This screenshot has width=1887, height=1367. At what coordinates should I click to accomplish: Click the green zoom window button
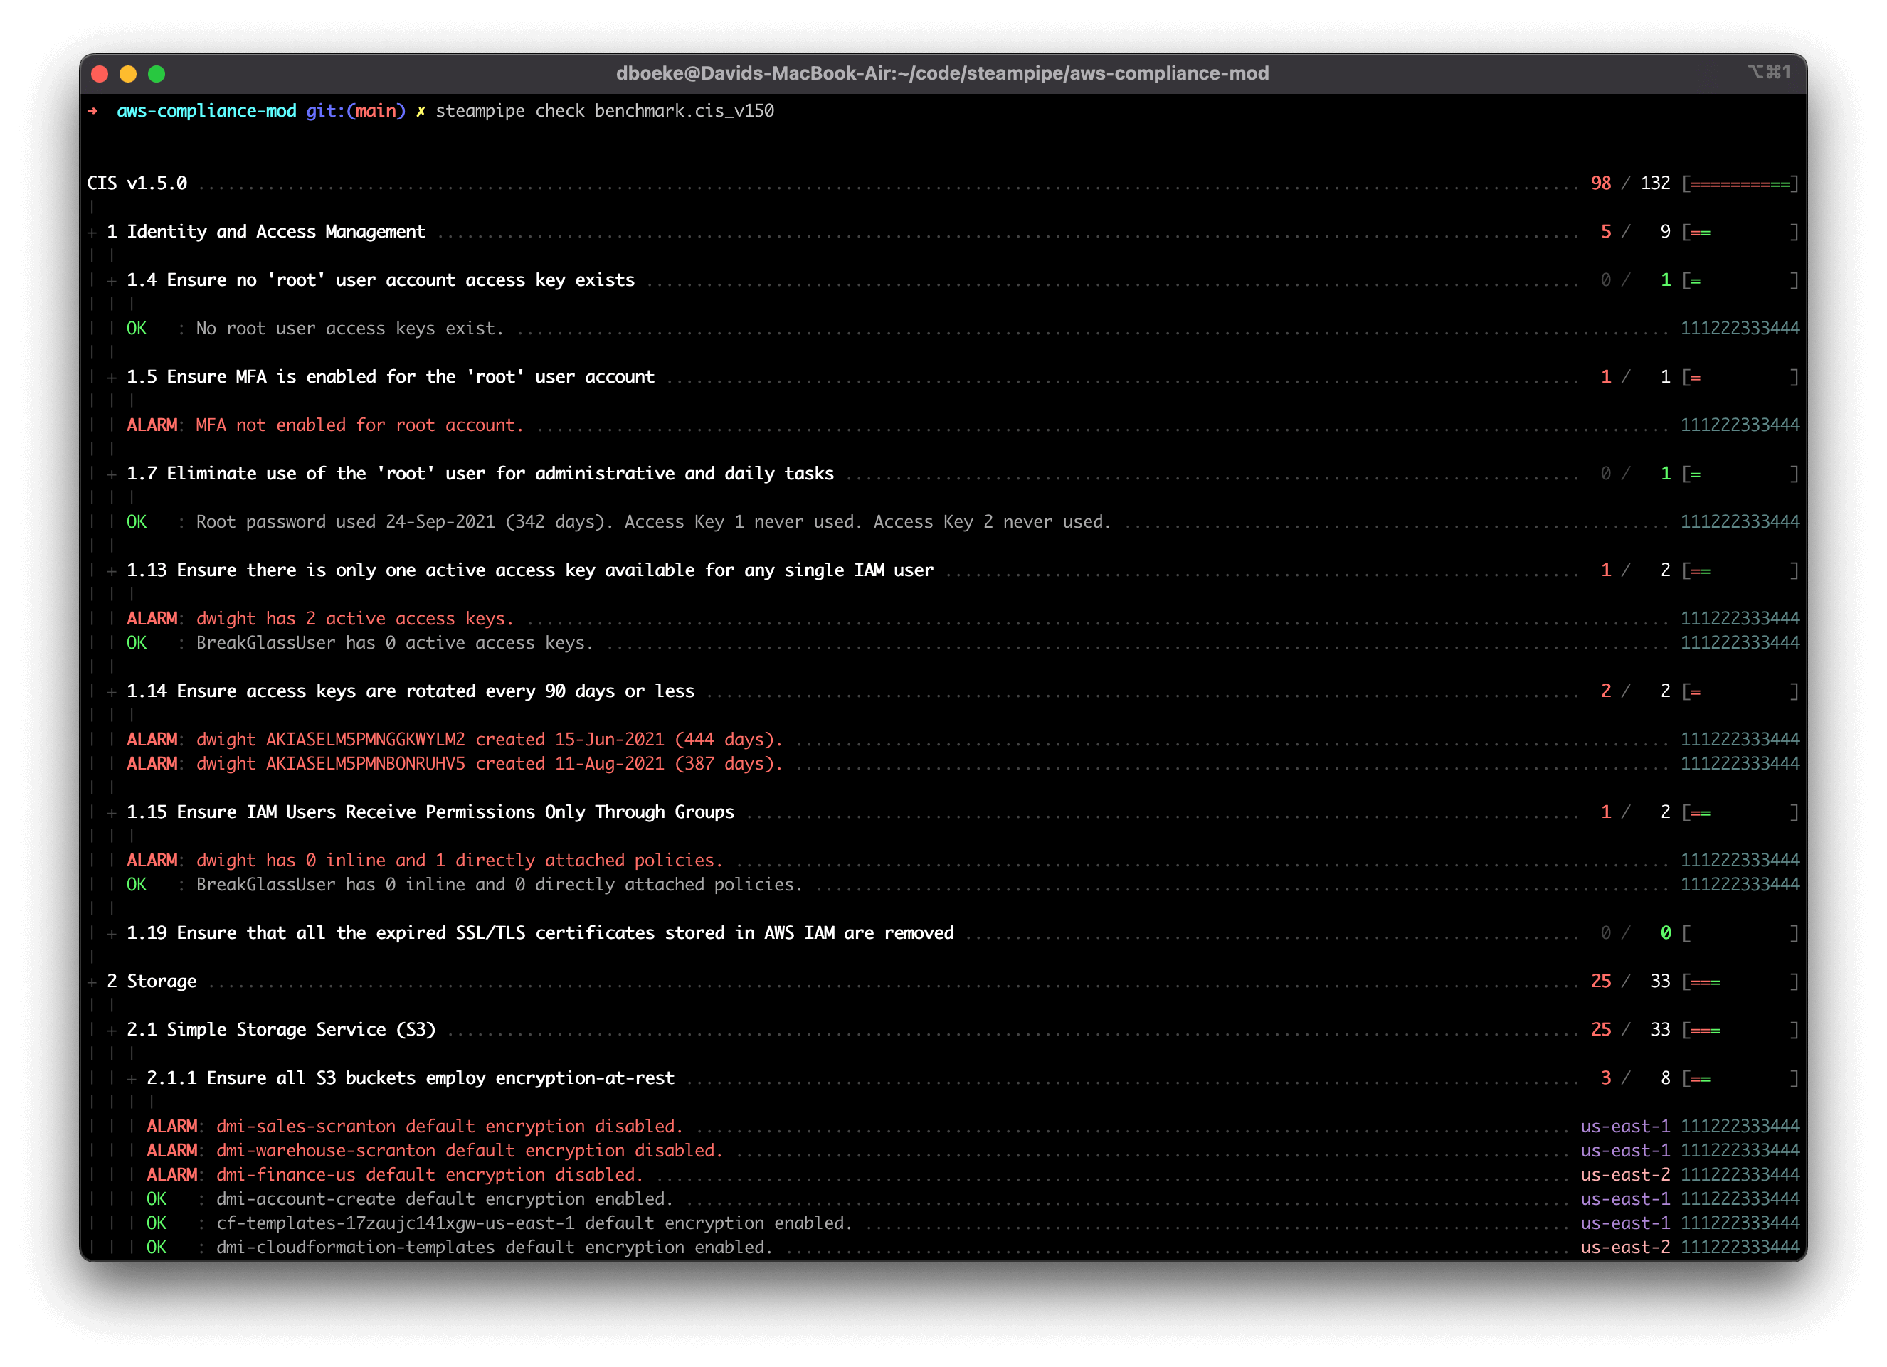click(157, 74)
